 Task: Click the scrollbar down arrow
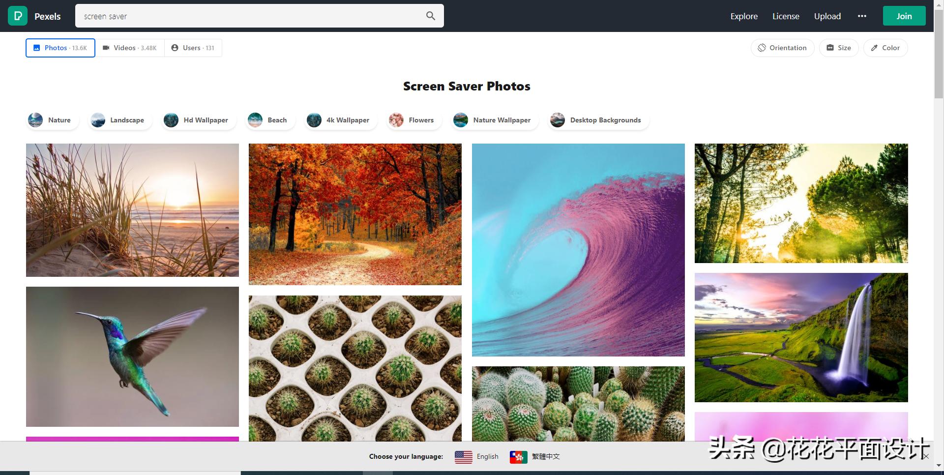tap(939, 465)
